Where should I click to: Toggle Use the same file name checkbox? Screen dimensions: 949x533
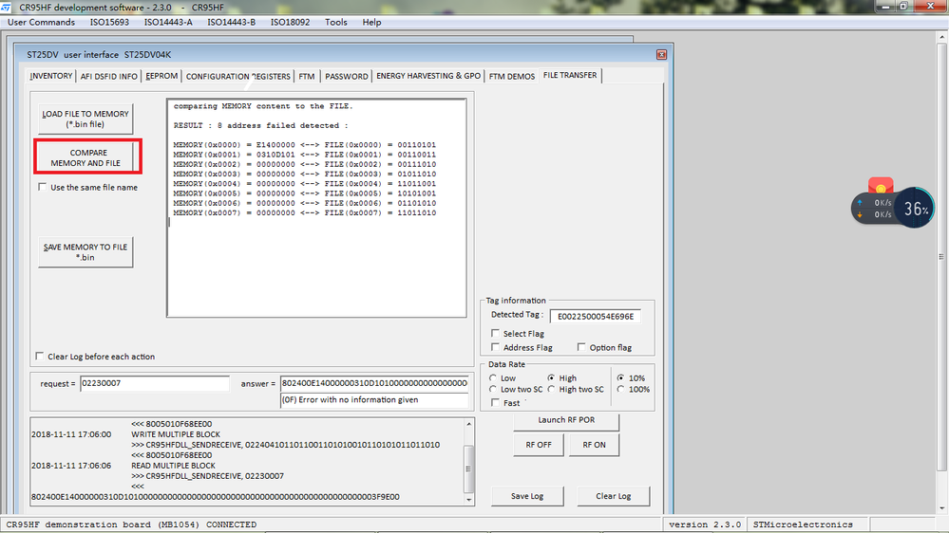pos(43,187)
